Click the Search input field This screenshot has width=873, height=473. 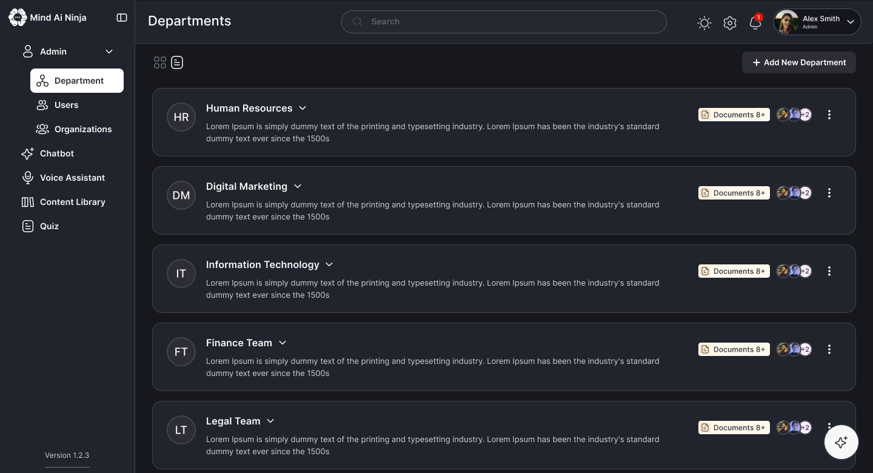tap(504, 21)
